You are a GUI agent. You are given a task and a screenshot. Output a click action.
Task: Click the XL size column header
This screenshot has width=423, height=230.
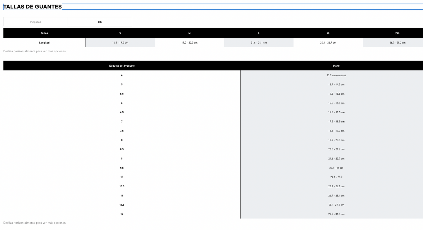[x=328, y=33]
